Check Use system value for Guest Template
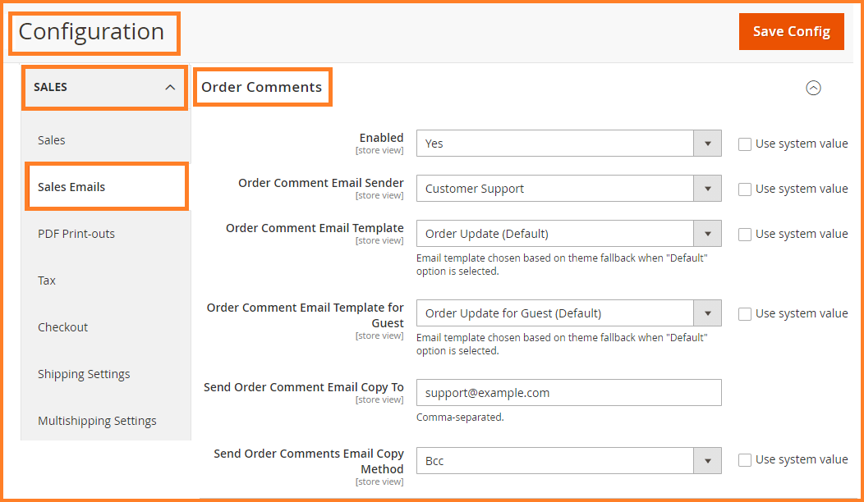Image resolution: width=864 pixels, height=502 pixels. 745,313
